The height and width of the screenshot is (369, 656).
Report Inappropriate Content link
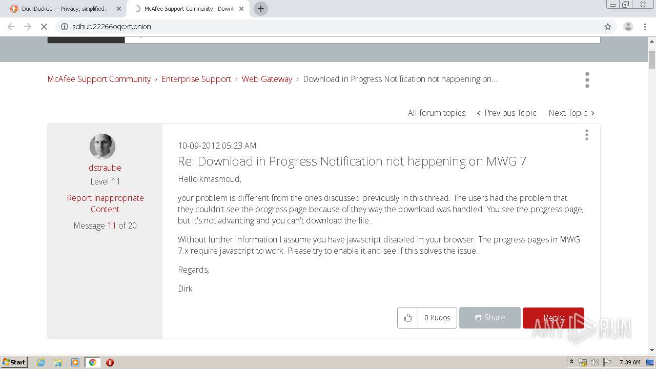105,203
